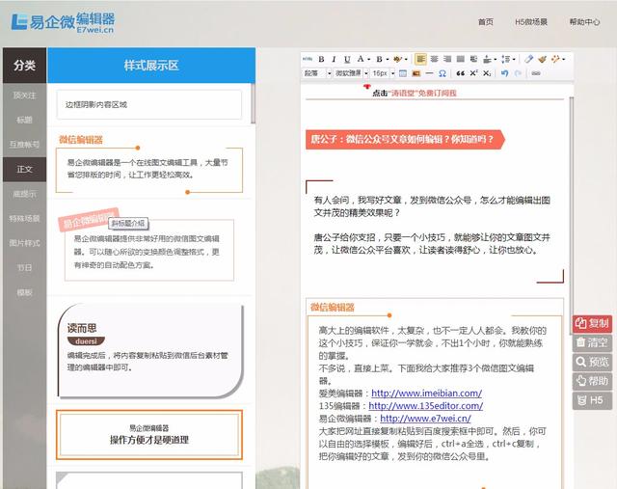
Task: Open link http://www.135editor.com/
Action: coord(426,405)
